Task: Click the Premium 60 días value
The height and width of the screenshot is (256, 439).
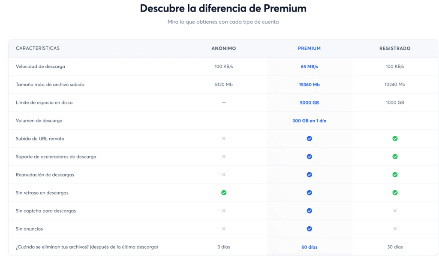Action: [309, 247]
